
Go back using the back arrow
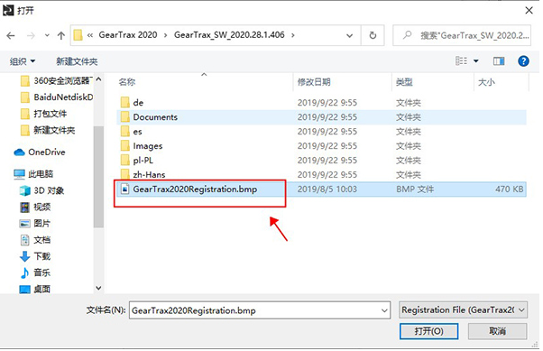tap(11, 35)
